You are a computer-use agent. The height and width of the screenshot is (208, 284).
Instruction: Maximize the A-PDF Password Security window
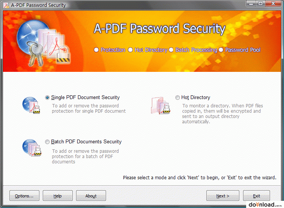pyautogui.click(x=261, y=4)
